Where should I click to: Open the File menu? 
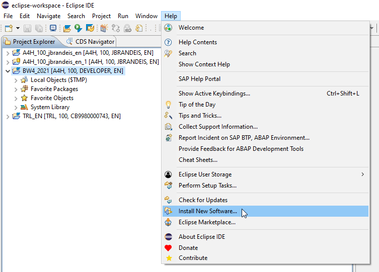click(x=8, y=16)
